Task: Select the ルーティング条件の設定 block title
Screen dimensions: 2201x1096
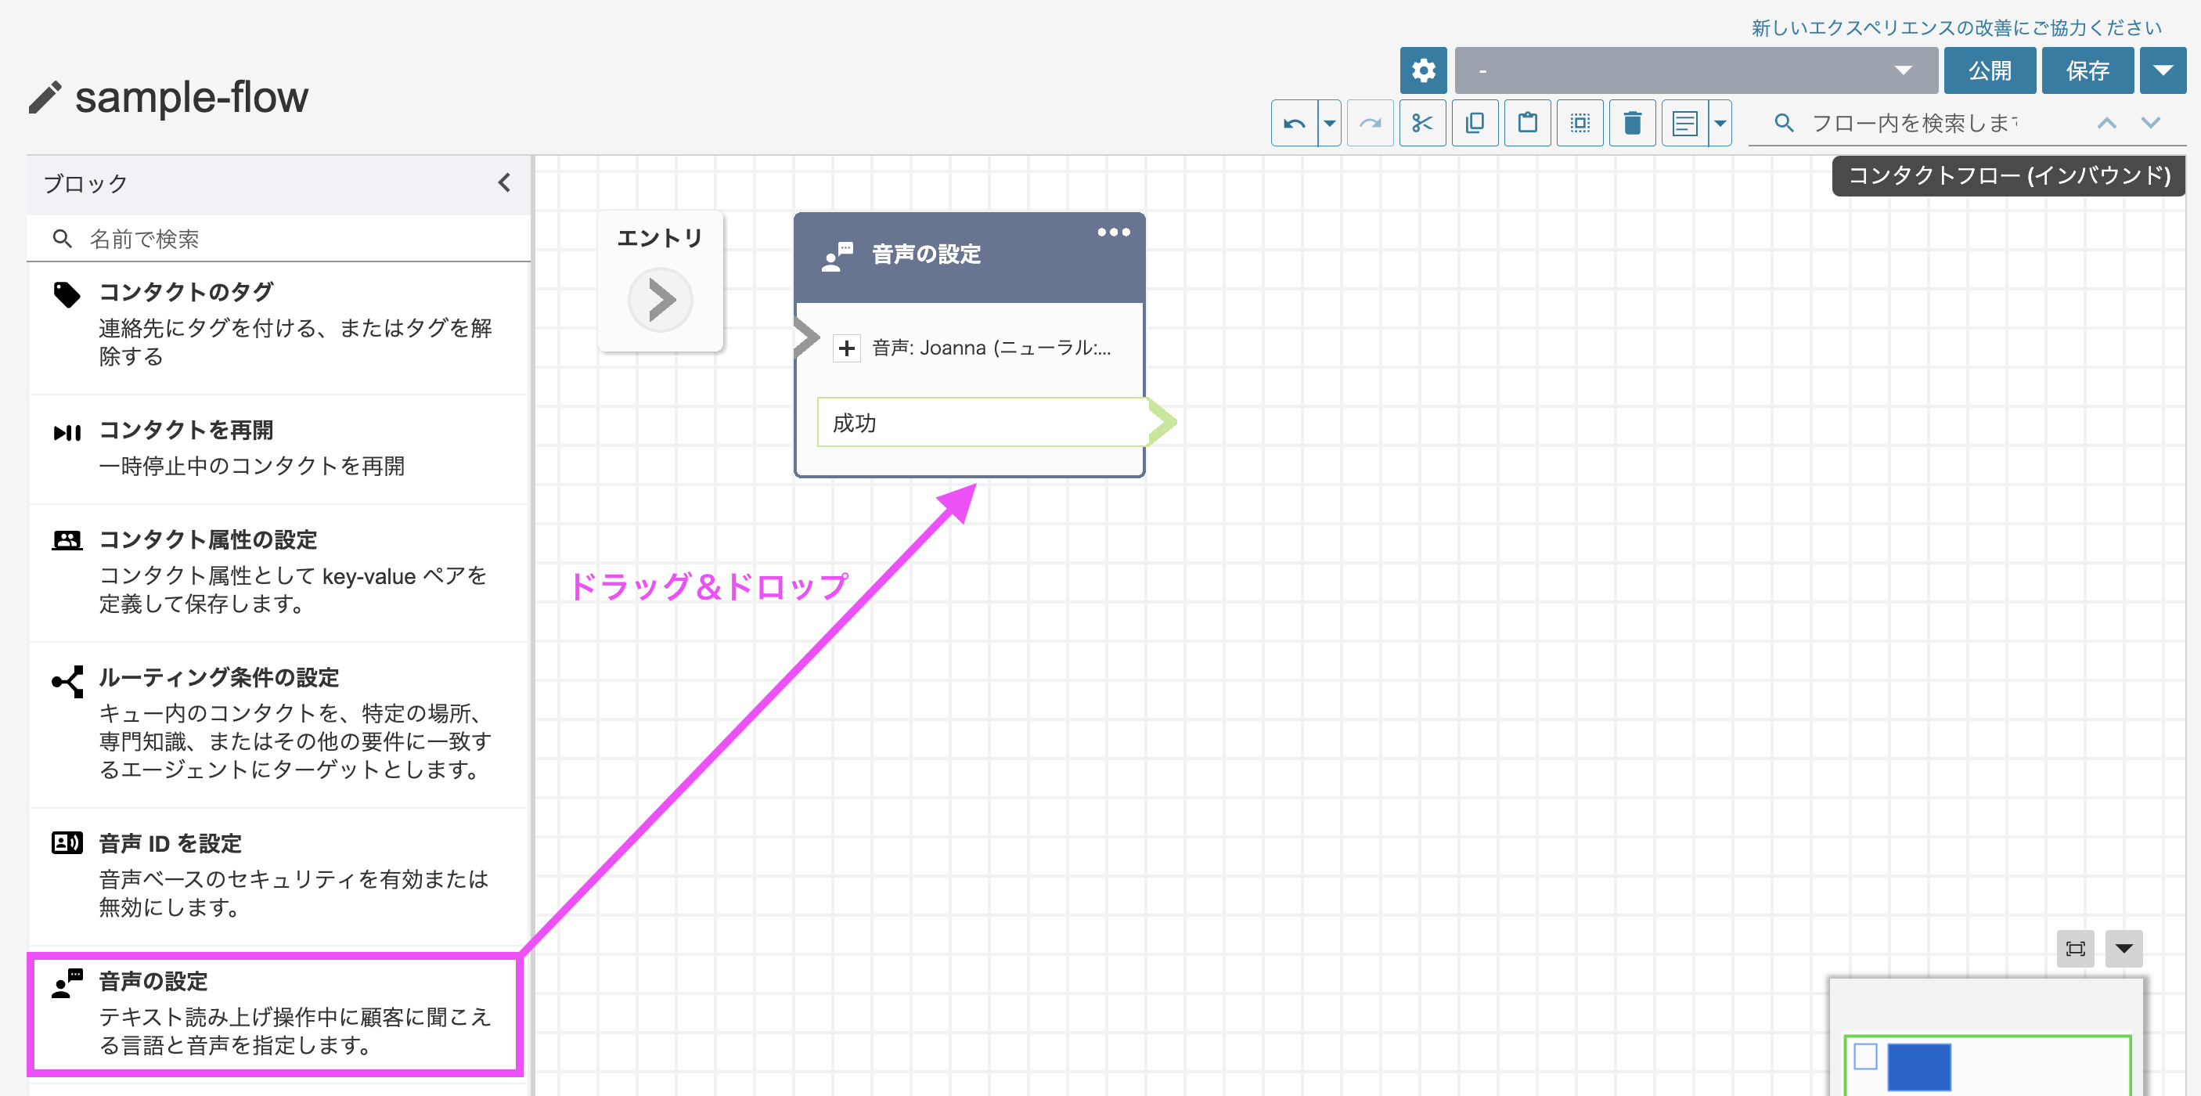Action: (220, 677)
